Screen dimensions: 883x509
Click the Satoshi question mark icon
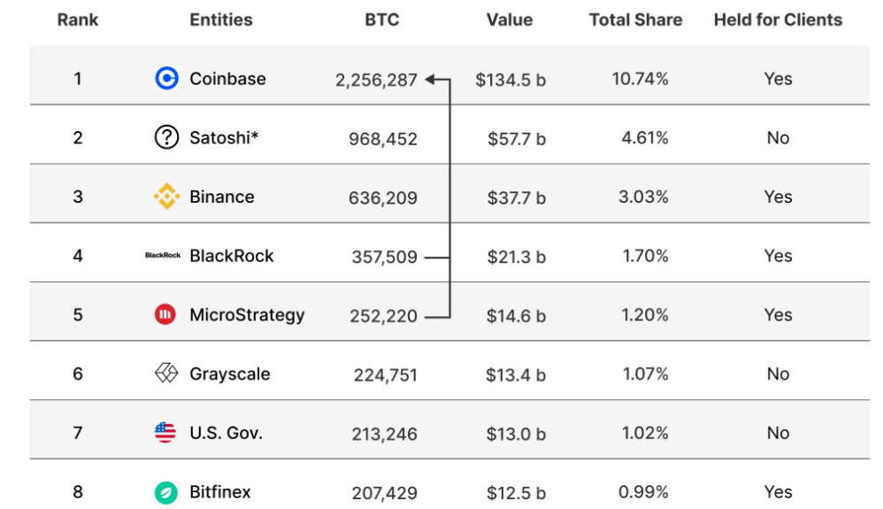tap(166, 138)
